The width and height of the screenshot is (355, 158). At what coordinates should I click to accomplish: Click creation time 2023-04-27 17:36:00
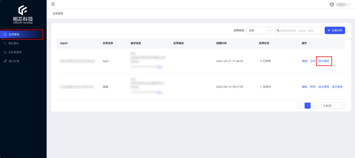(x=230, y=61)
